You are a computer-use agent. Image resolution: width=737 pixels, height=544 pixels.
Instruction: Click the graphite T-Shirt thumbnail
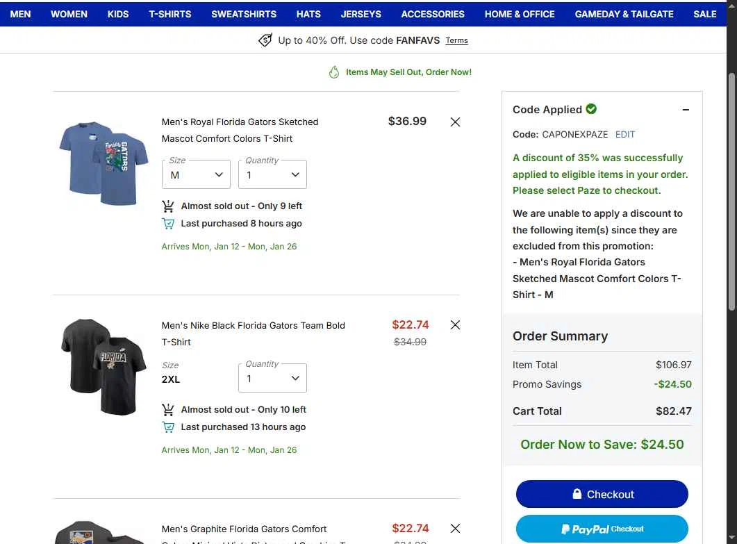[x=99, y=532]
